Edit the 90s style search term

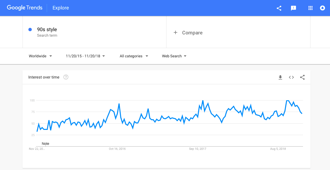[47, 29]
